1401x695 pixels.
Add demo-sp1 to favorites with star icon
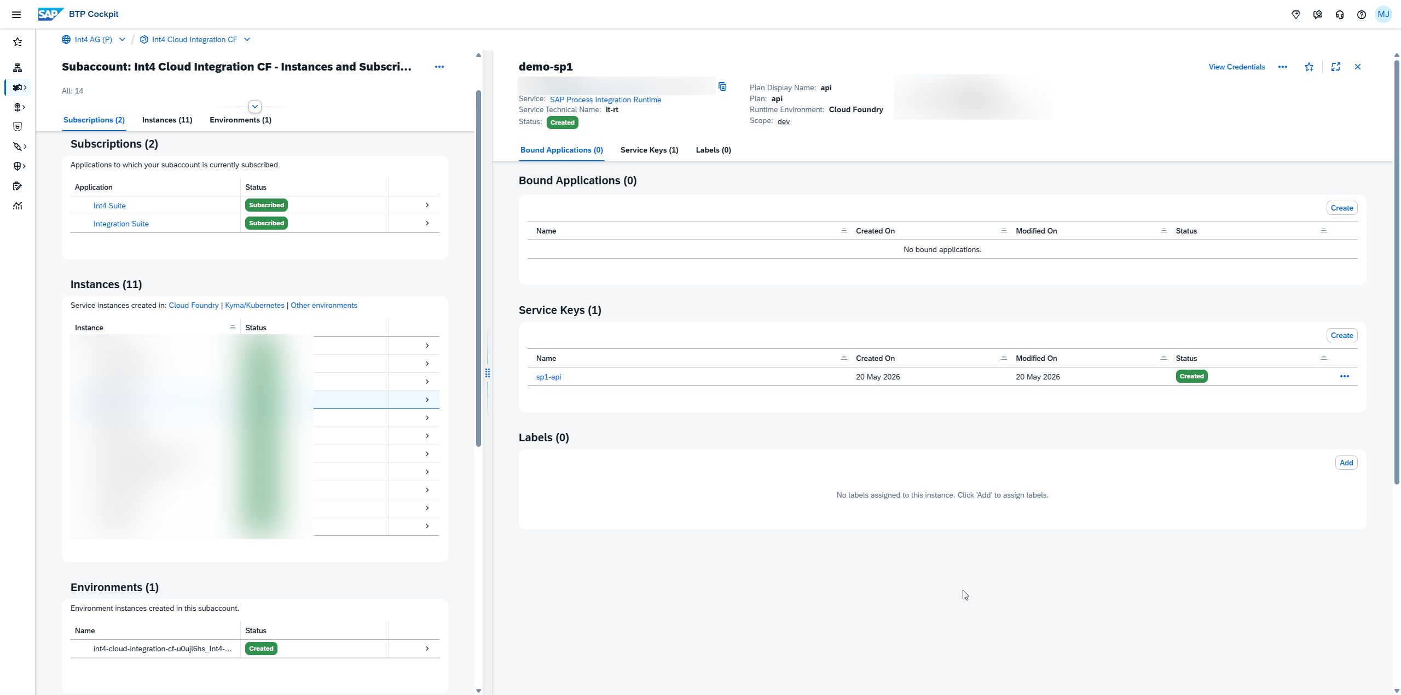[x=1309, y=67]
